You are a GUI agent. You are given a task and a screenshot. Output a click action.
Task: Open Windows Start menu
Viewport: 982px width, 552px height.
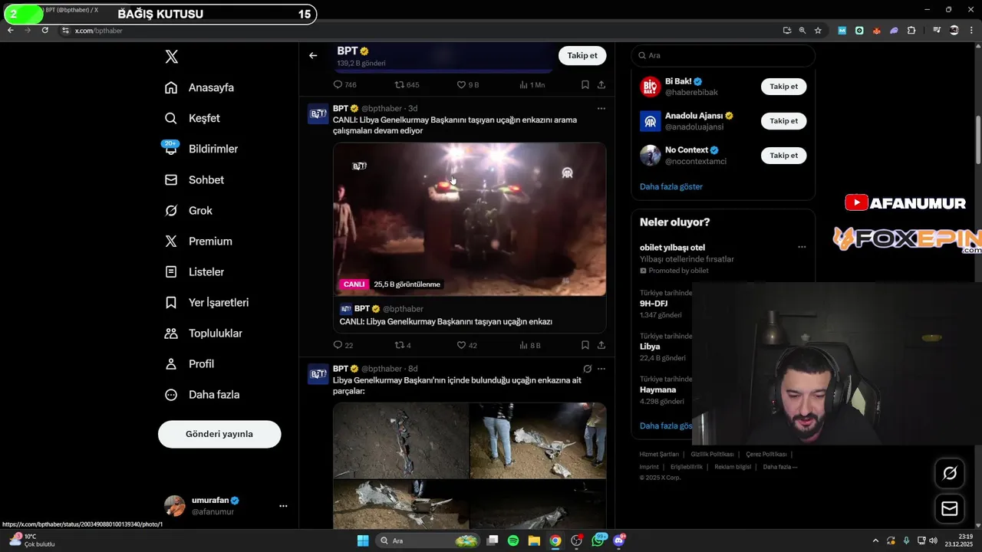pos(363,540)
